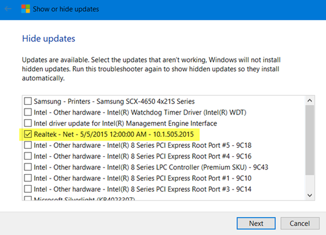Check Intel Management Engine Interface update box

pos(28,123)
